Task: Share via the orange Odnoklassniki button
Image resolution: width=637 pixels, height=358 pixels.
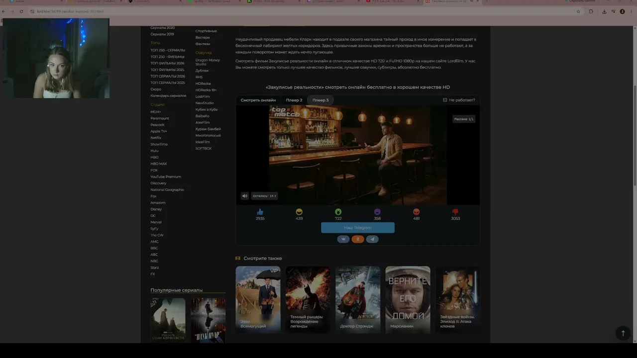Action: 358,239
